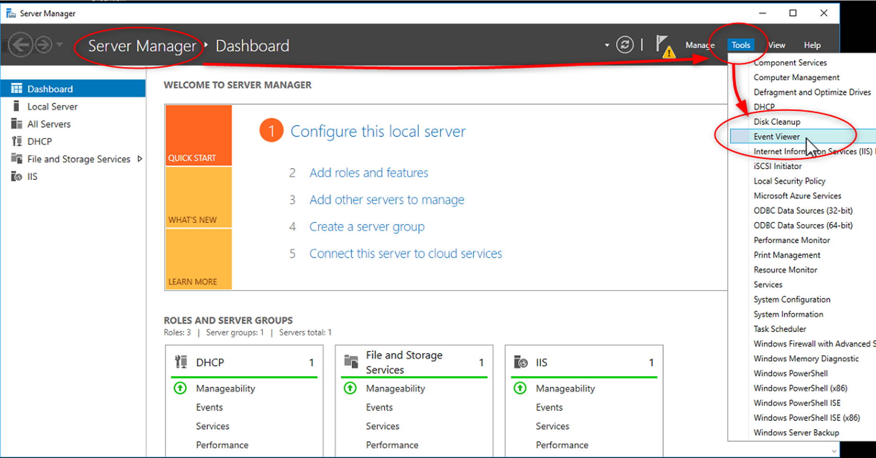Click the forward navigation arrow

coord(44,45)
